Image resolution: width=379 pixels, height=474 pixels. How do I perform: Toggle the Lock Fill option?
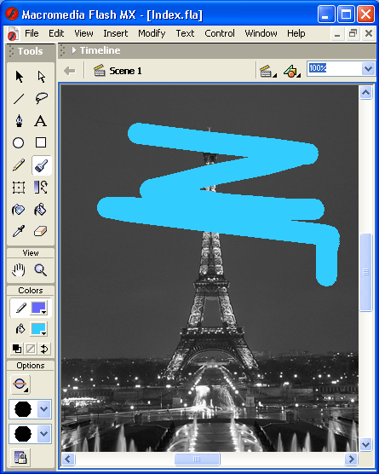(x=20, y=457)
